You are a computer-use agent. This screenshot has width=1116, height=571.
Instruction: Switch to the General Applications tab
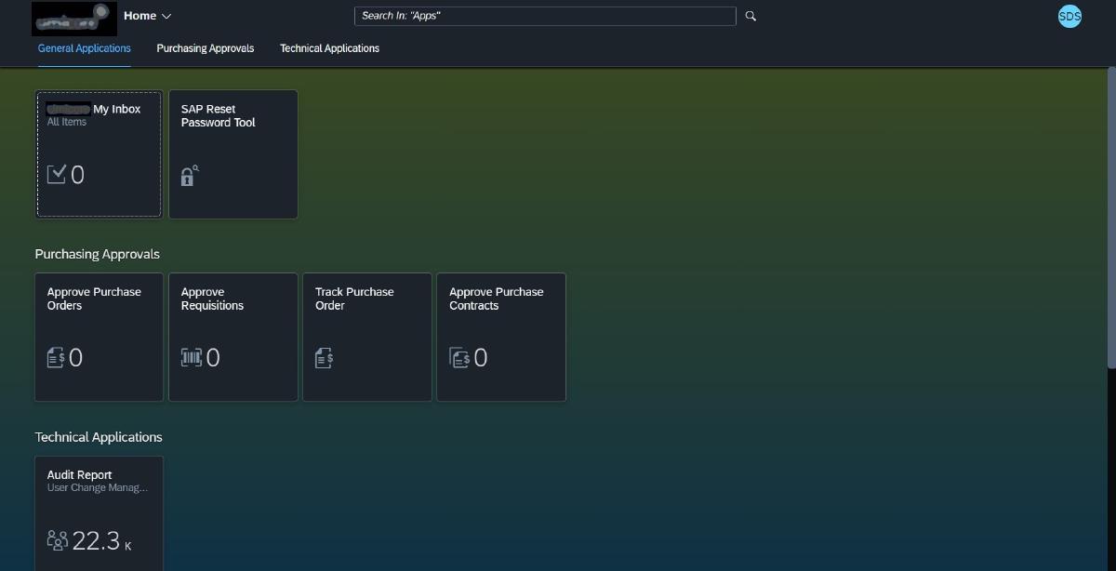click(85, 48)
